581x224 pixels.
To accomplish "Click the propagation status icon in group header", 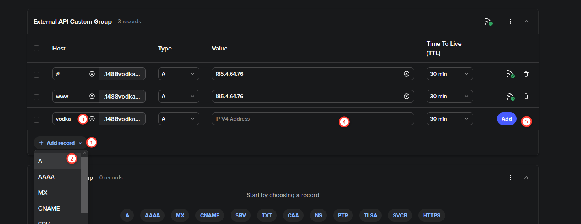I will click(x=488, y=22).
